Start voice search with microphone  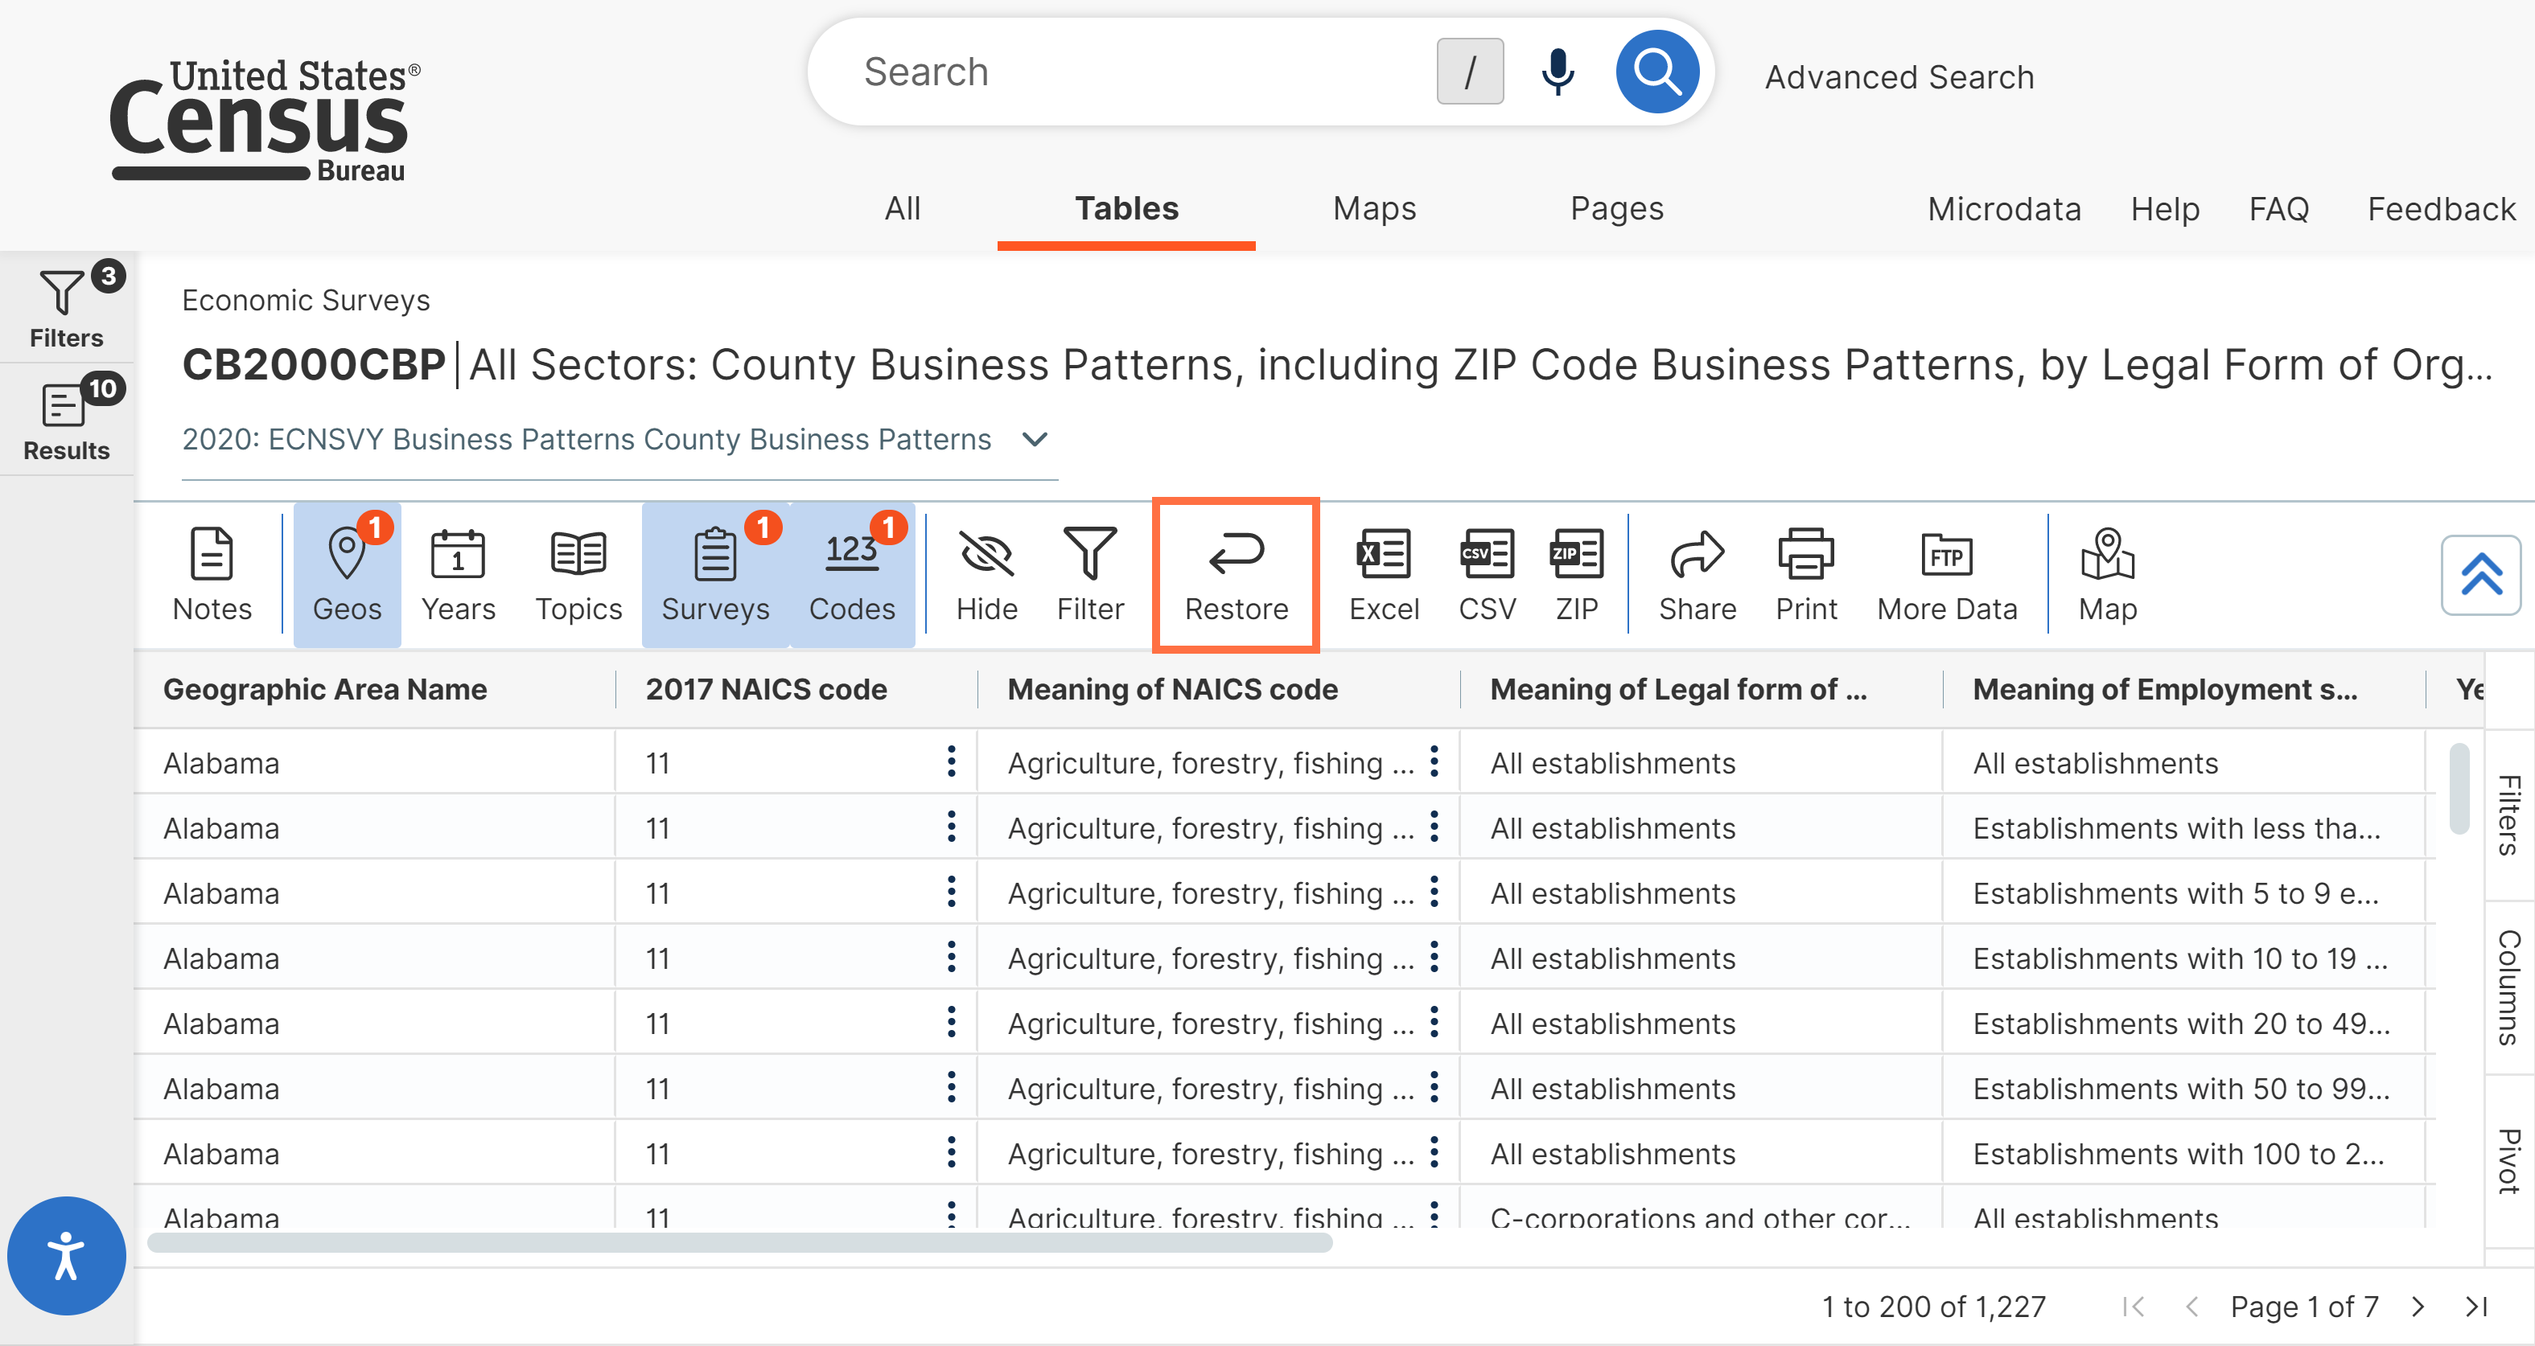coord(1557,72)
